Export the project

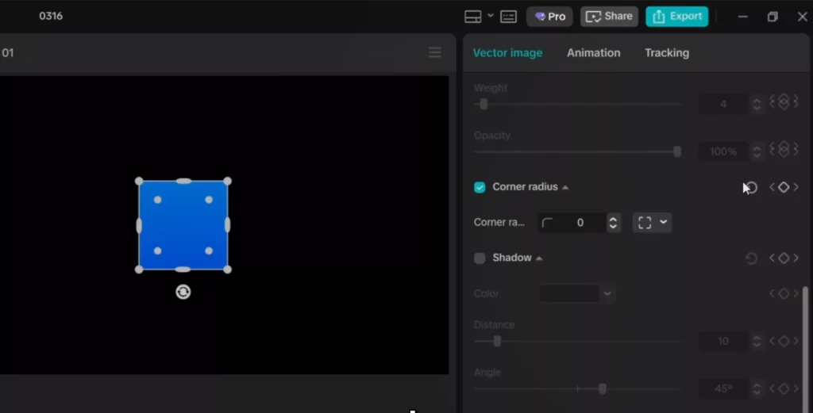pyautogui.click(x=676, y=17)
